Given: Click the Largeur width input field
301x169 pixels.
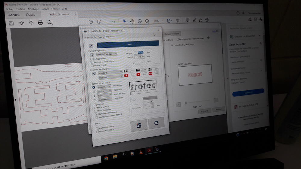Looking at the screenshot, I should tap(139, 53).
